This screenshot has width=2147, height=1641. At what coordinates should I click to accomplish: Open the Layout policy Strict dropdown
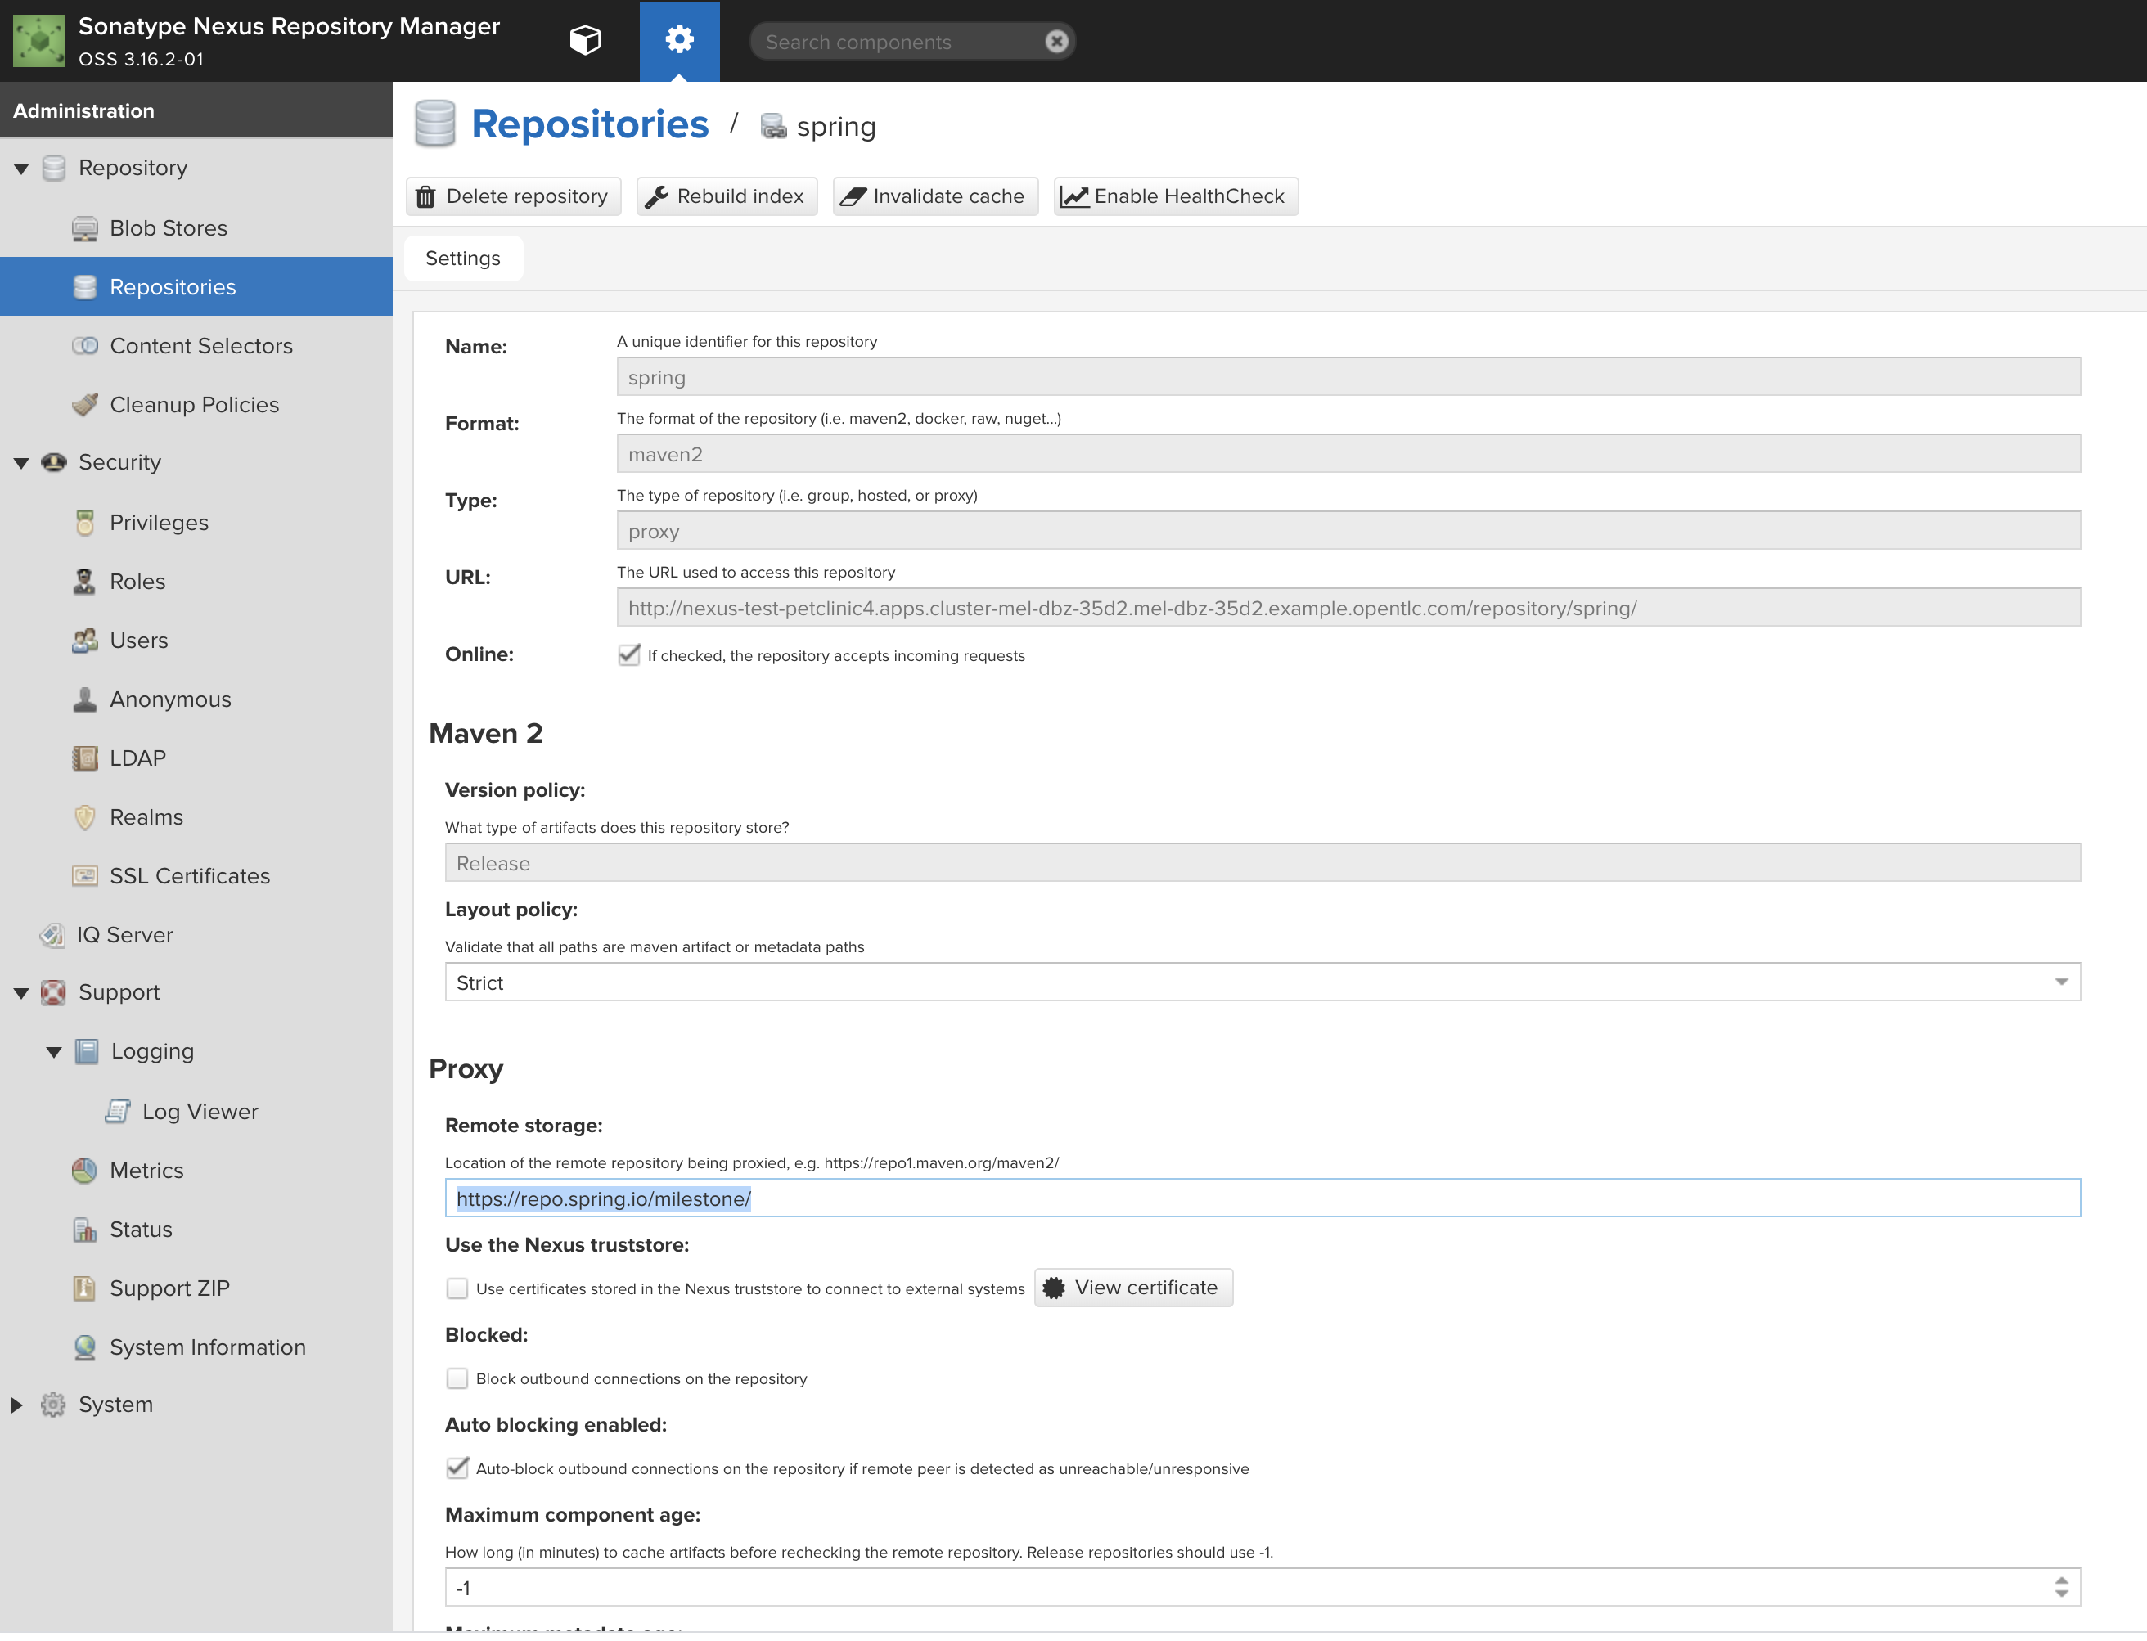(2060, 982)
